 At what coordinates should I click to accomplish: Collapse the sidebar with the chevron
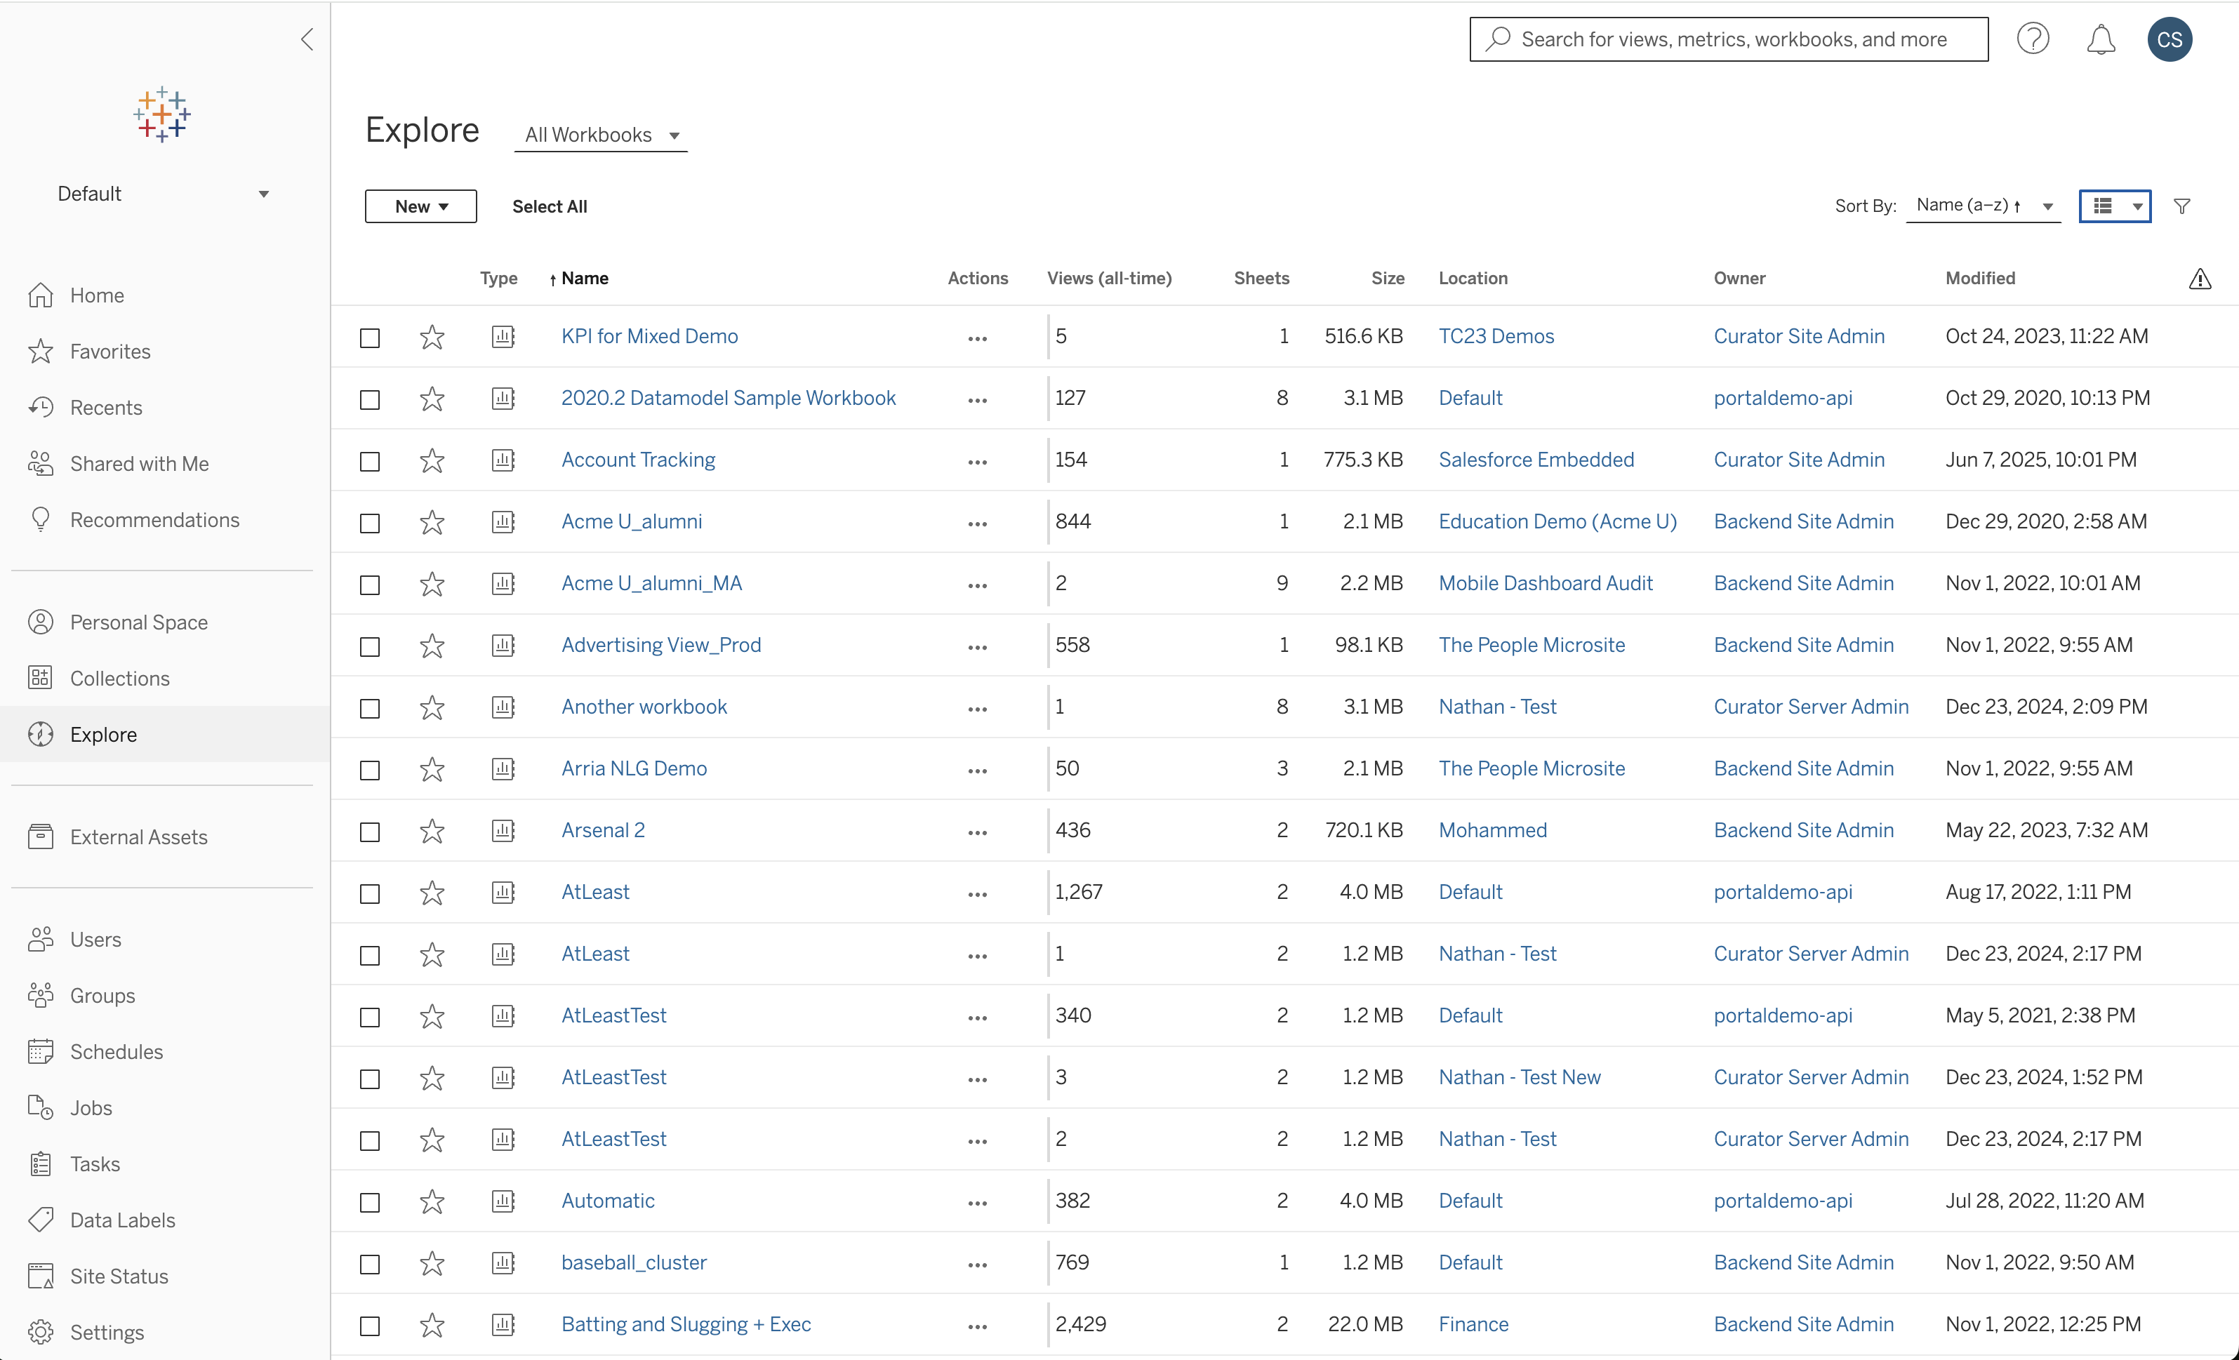[x=307, y=39]
